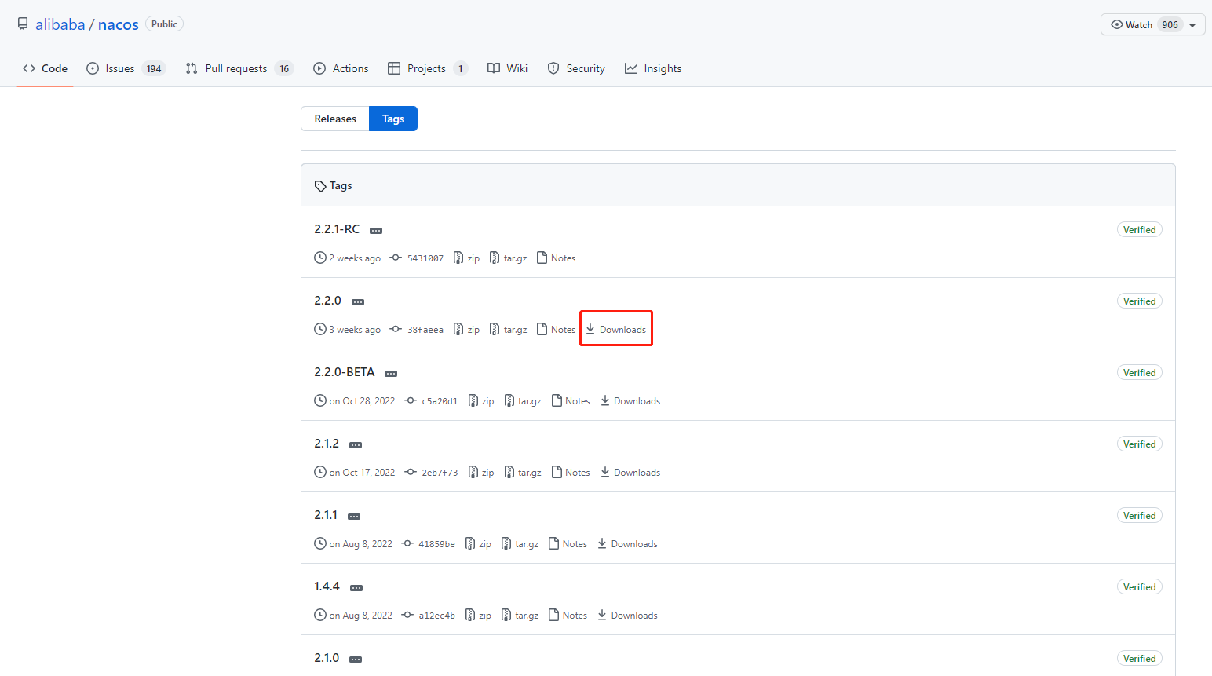Viewport: 1212px width, 676px height.
Task: Open Downloads for 2.1.2
Action: (x=630, y=473)
